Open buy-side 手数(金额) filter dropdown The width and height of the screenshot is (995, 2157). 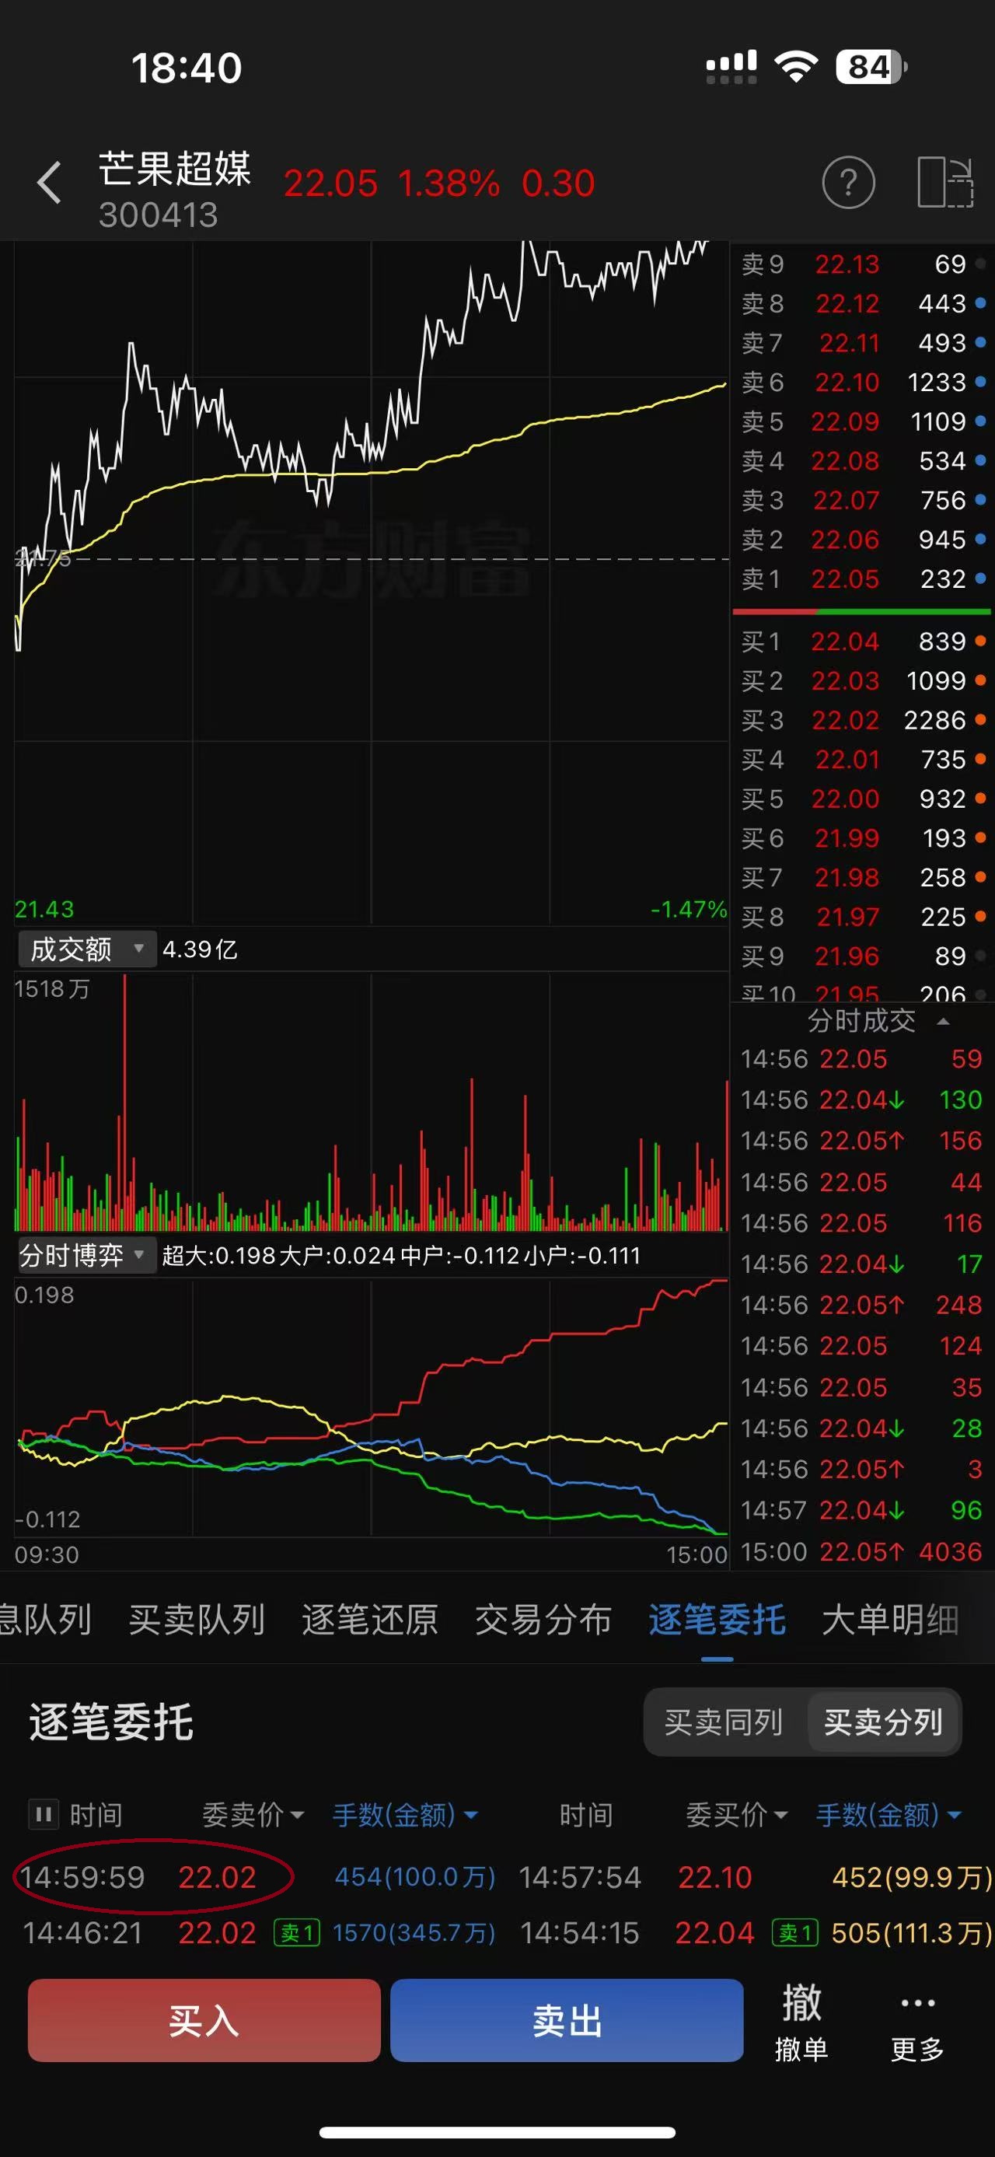point(889,1815)
